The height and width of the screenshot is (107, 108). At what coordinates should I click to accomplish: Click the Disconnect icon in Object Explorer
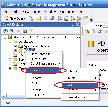(x=12, y=31)
